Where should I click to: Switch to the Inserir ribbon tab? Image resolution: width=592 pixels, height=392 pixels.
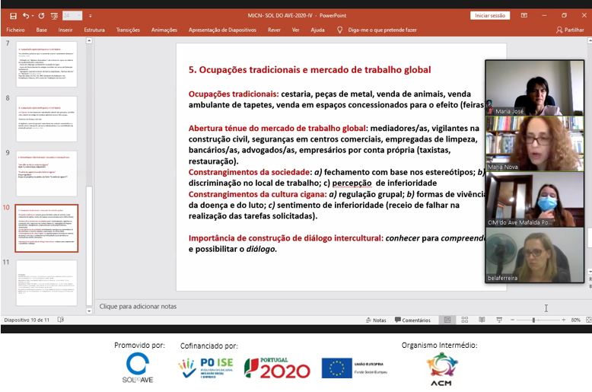65,30
